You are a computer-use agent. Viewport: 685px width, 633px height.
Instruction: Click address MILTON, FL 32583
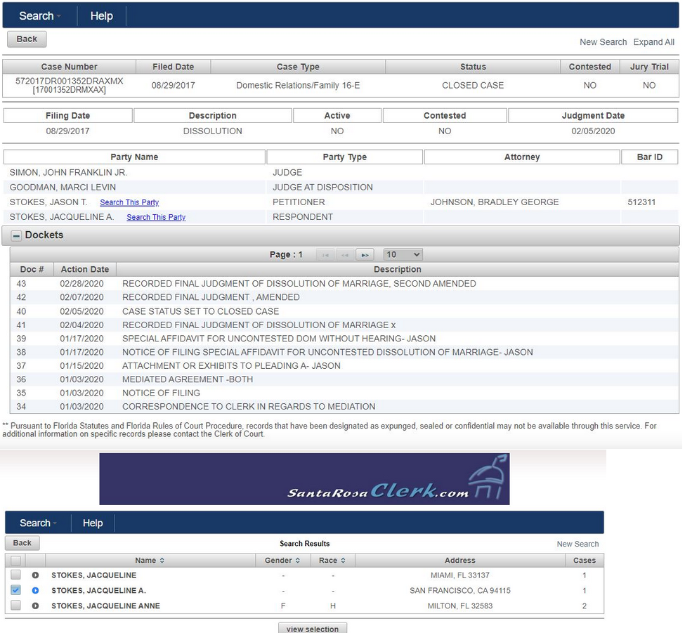coord(459,606)
